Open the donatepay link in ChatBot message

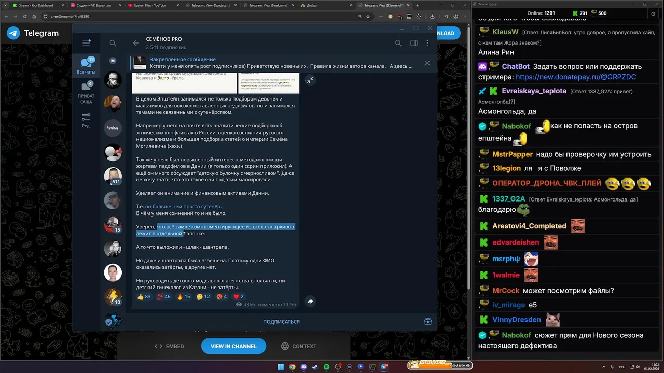[576, 77]
